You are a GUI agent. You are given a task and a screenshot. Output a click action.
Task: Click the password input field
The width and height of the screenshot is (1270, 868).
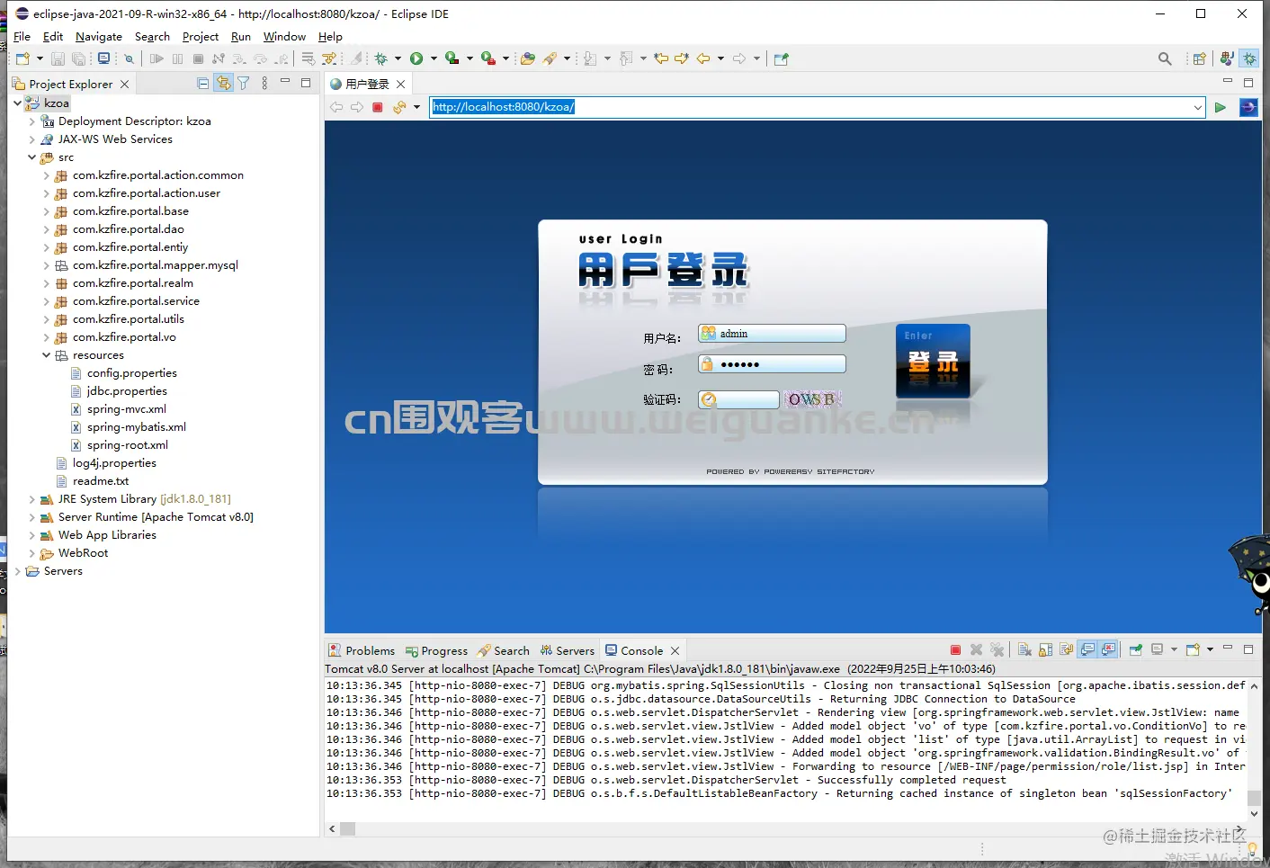[772, 363]
